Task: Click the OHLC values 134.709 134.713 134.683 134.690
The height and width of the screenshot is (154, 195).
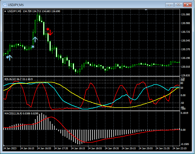Action: click(x=42, y=11)
